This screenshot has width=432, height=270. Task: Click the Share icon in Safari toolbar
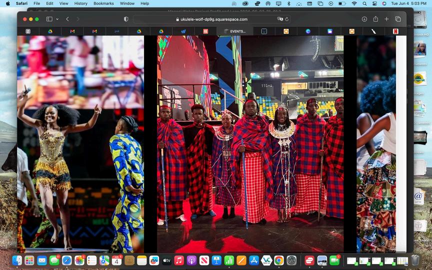(375, 19)
